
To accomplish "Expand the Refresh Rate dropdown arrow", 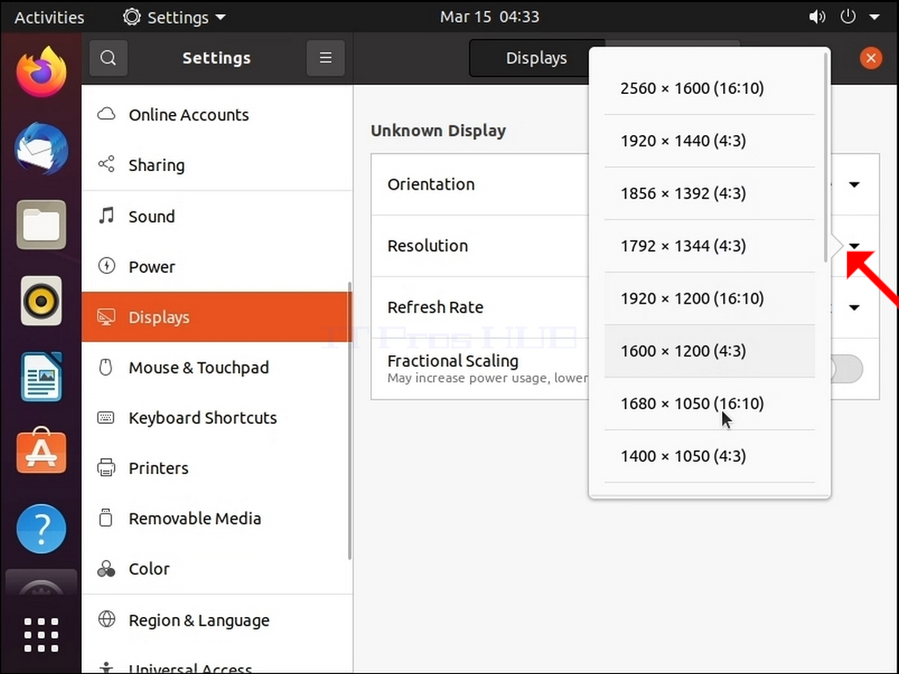I will pyautogui.click(x=854, y=307).
